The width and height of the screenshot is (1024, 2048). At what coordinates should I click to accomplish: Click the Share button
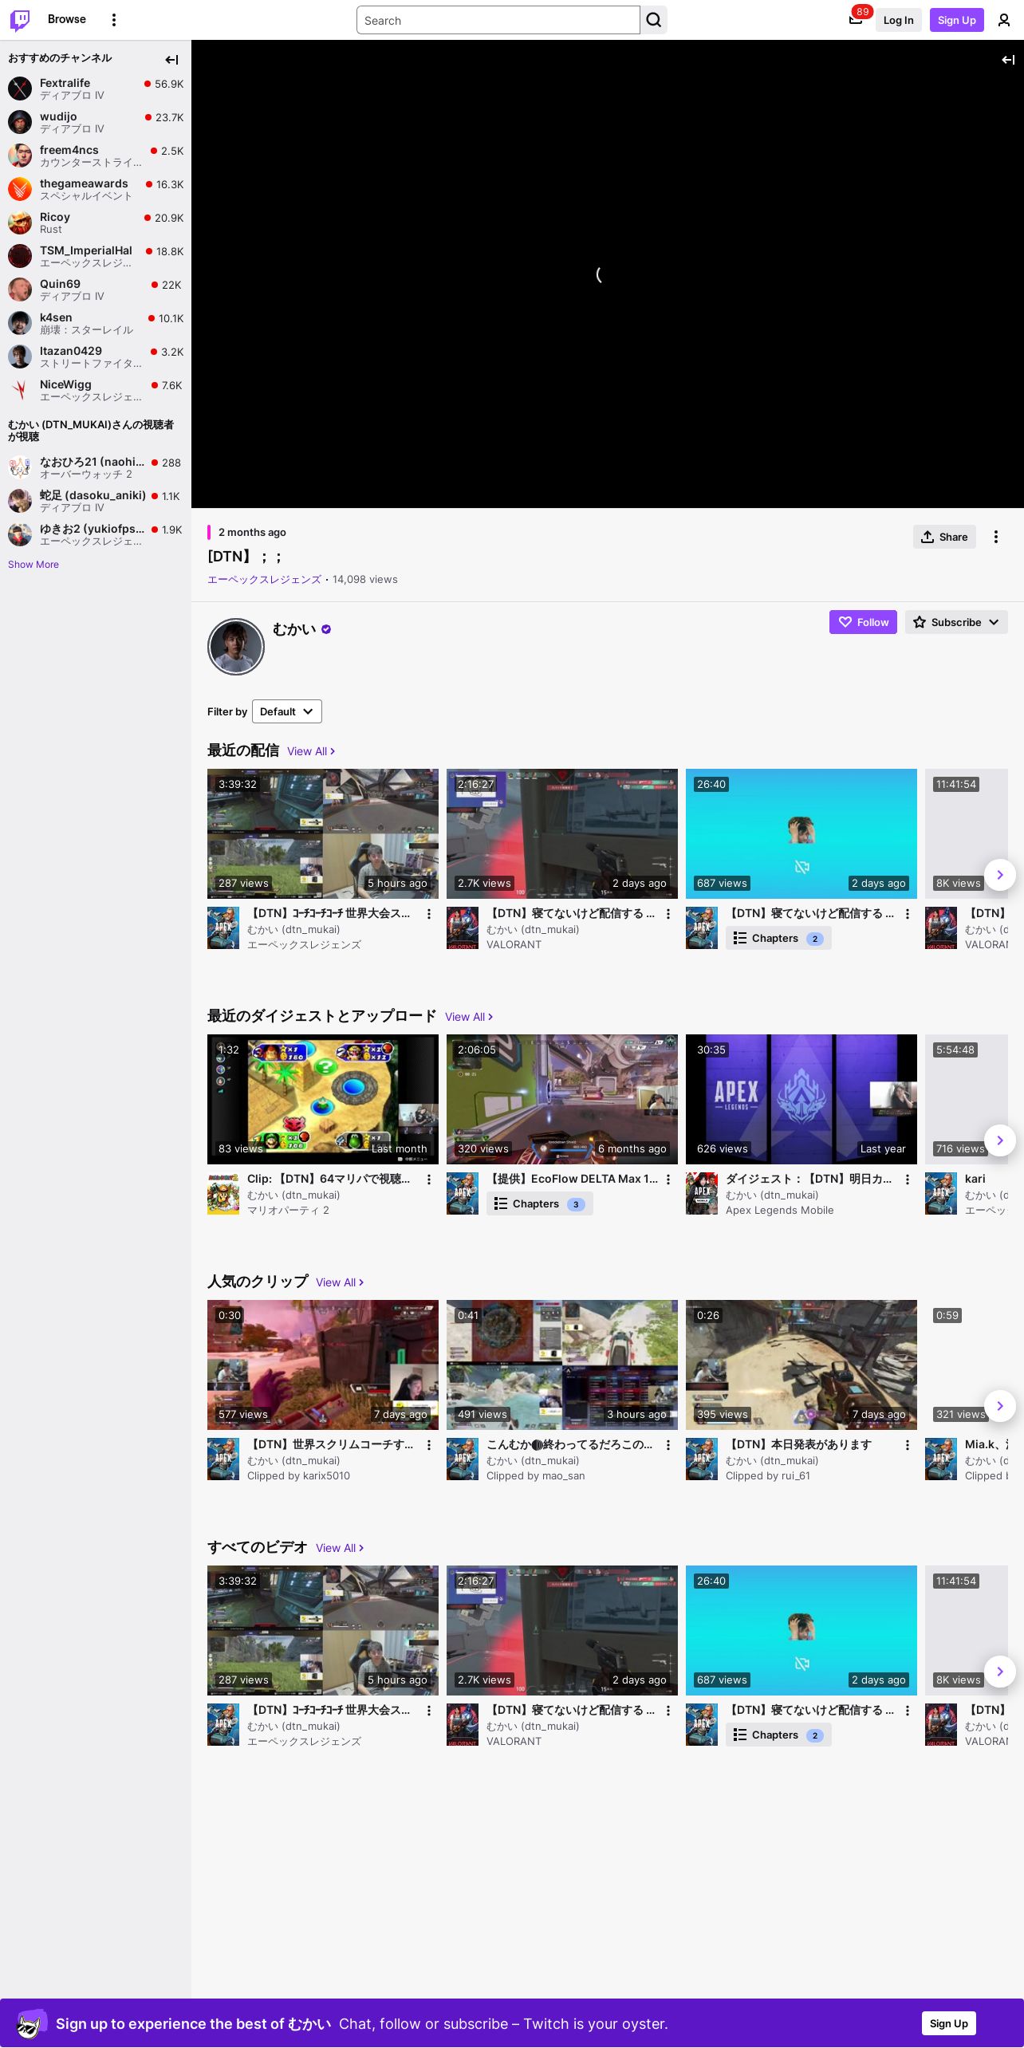944,537
